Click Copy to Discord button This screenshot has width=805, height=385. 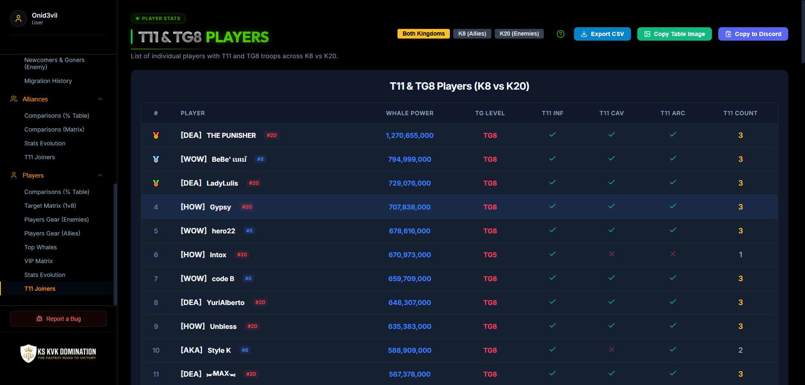(x=753, y=34)
